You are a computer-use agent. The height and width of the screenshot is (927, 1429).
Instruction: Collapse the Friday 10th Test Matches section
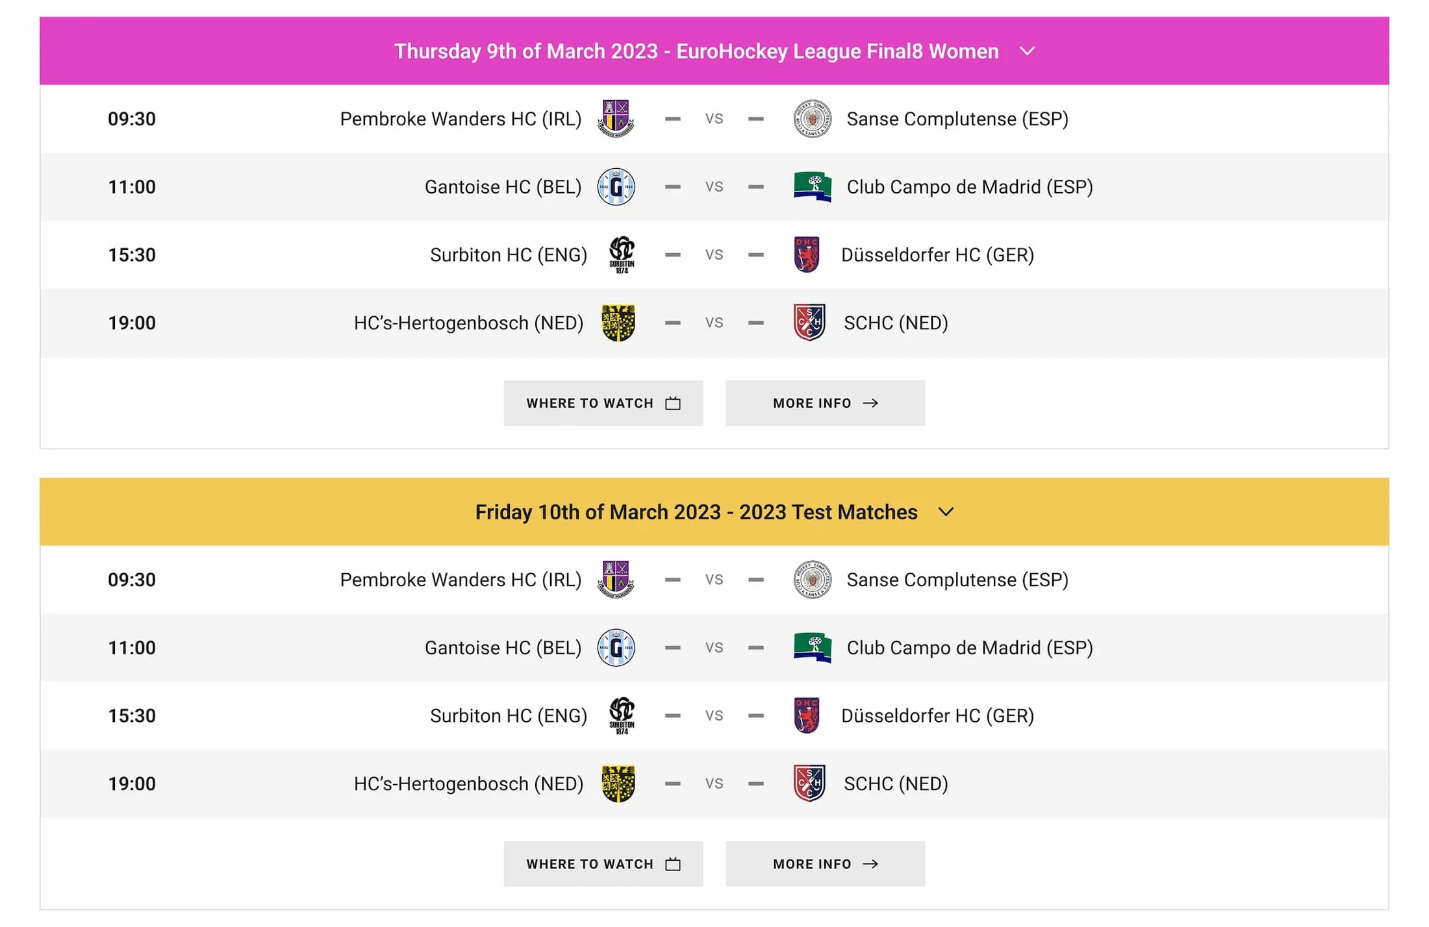pos(946,512)
